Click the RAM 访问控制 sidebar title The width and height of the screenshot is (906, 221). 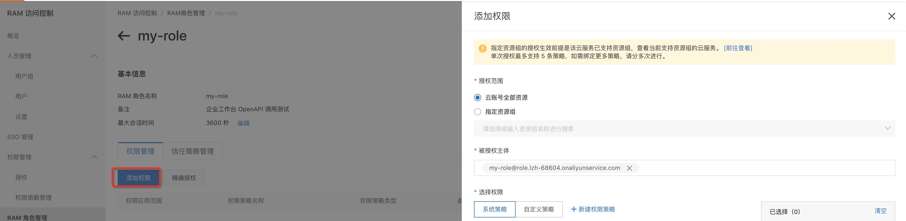pyautogui.click(x=30, y=13)
